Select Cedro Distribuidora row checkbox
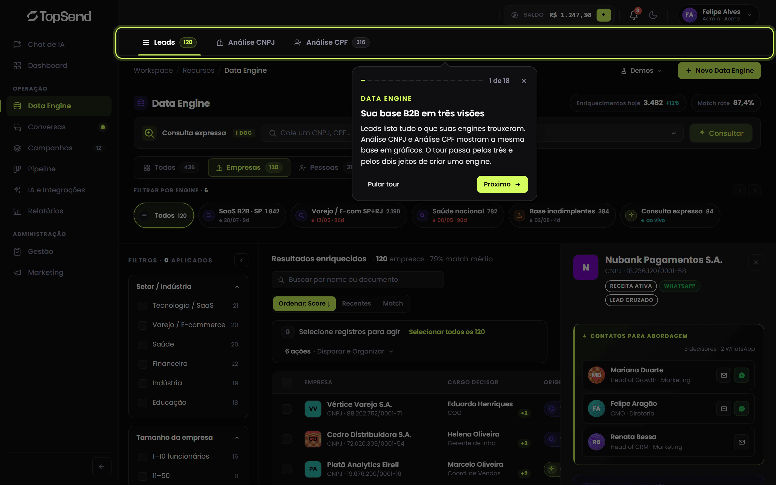Viewport: 776px width, 485px height. tap(287, 439)
